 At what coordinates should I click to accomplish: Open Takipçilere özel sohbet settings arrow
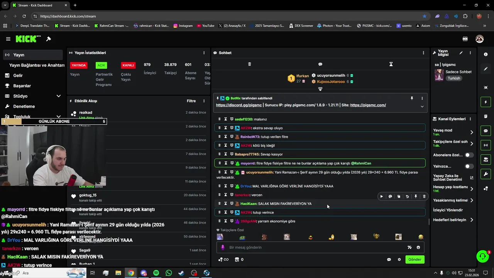(472, 144)
